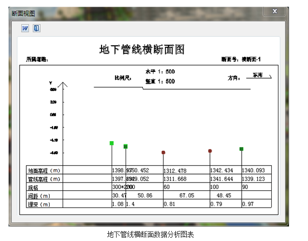This screenshot has height=241, width=308.
Task: Click the first red circular pipe point
Action: coord(163,152)
